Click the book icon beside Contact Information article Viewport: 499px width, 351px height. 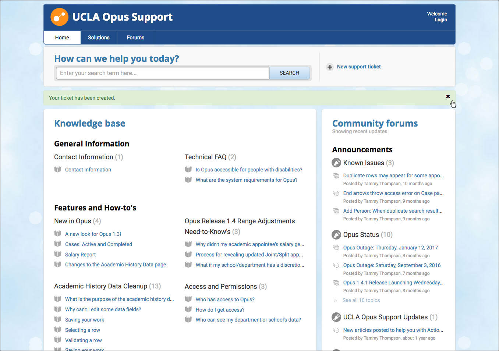[58, 170]
